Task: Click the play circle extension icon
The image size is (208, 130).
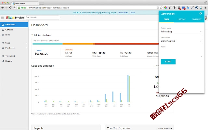Action: tap(197, 8)
